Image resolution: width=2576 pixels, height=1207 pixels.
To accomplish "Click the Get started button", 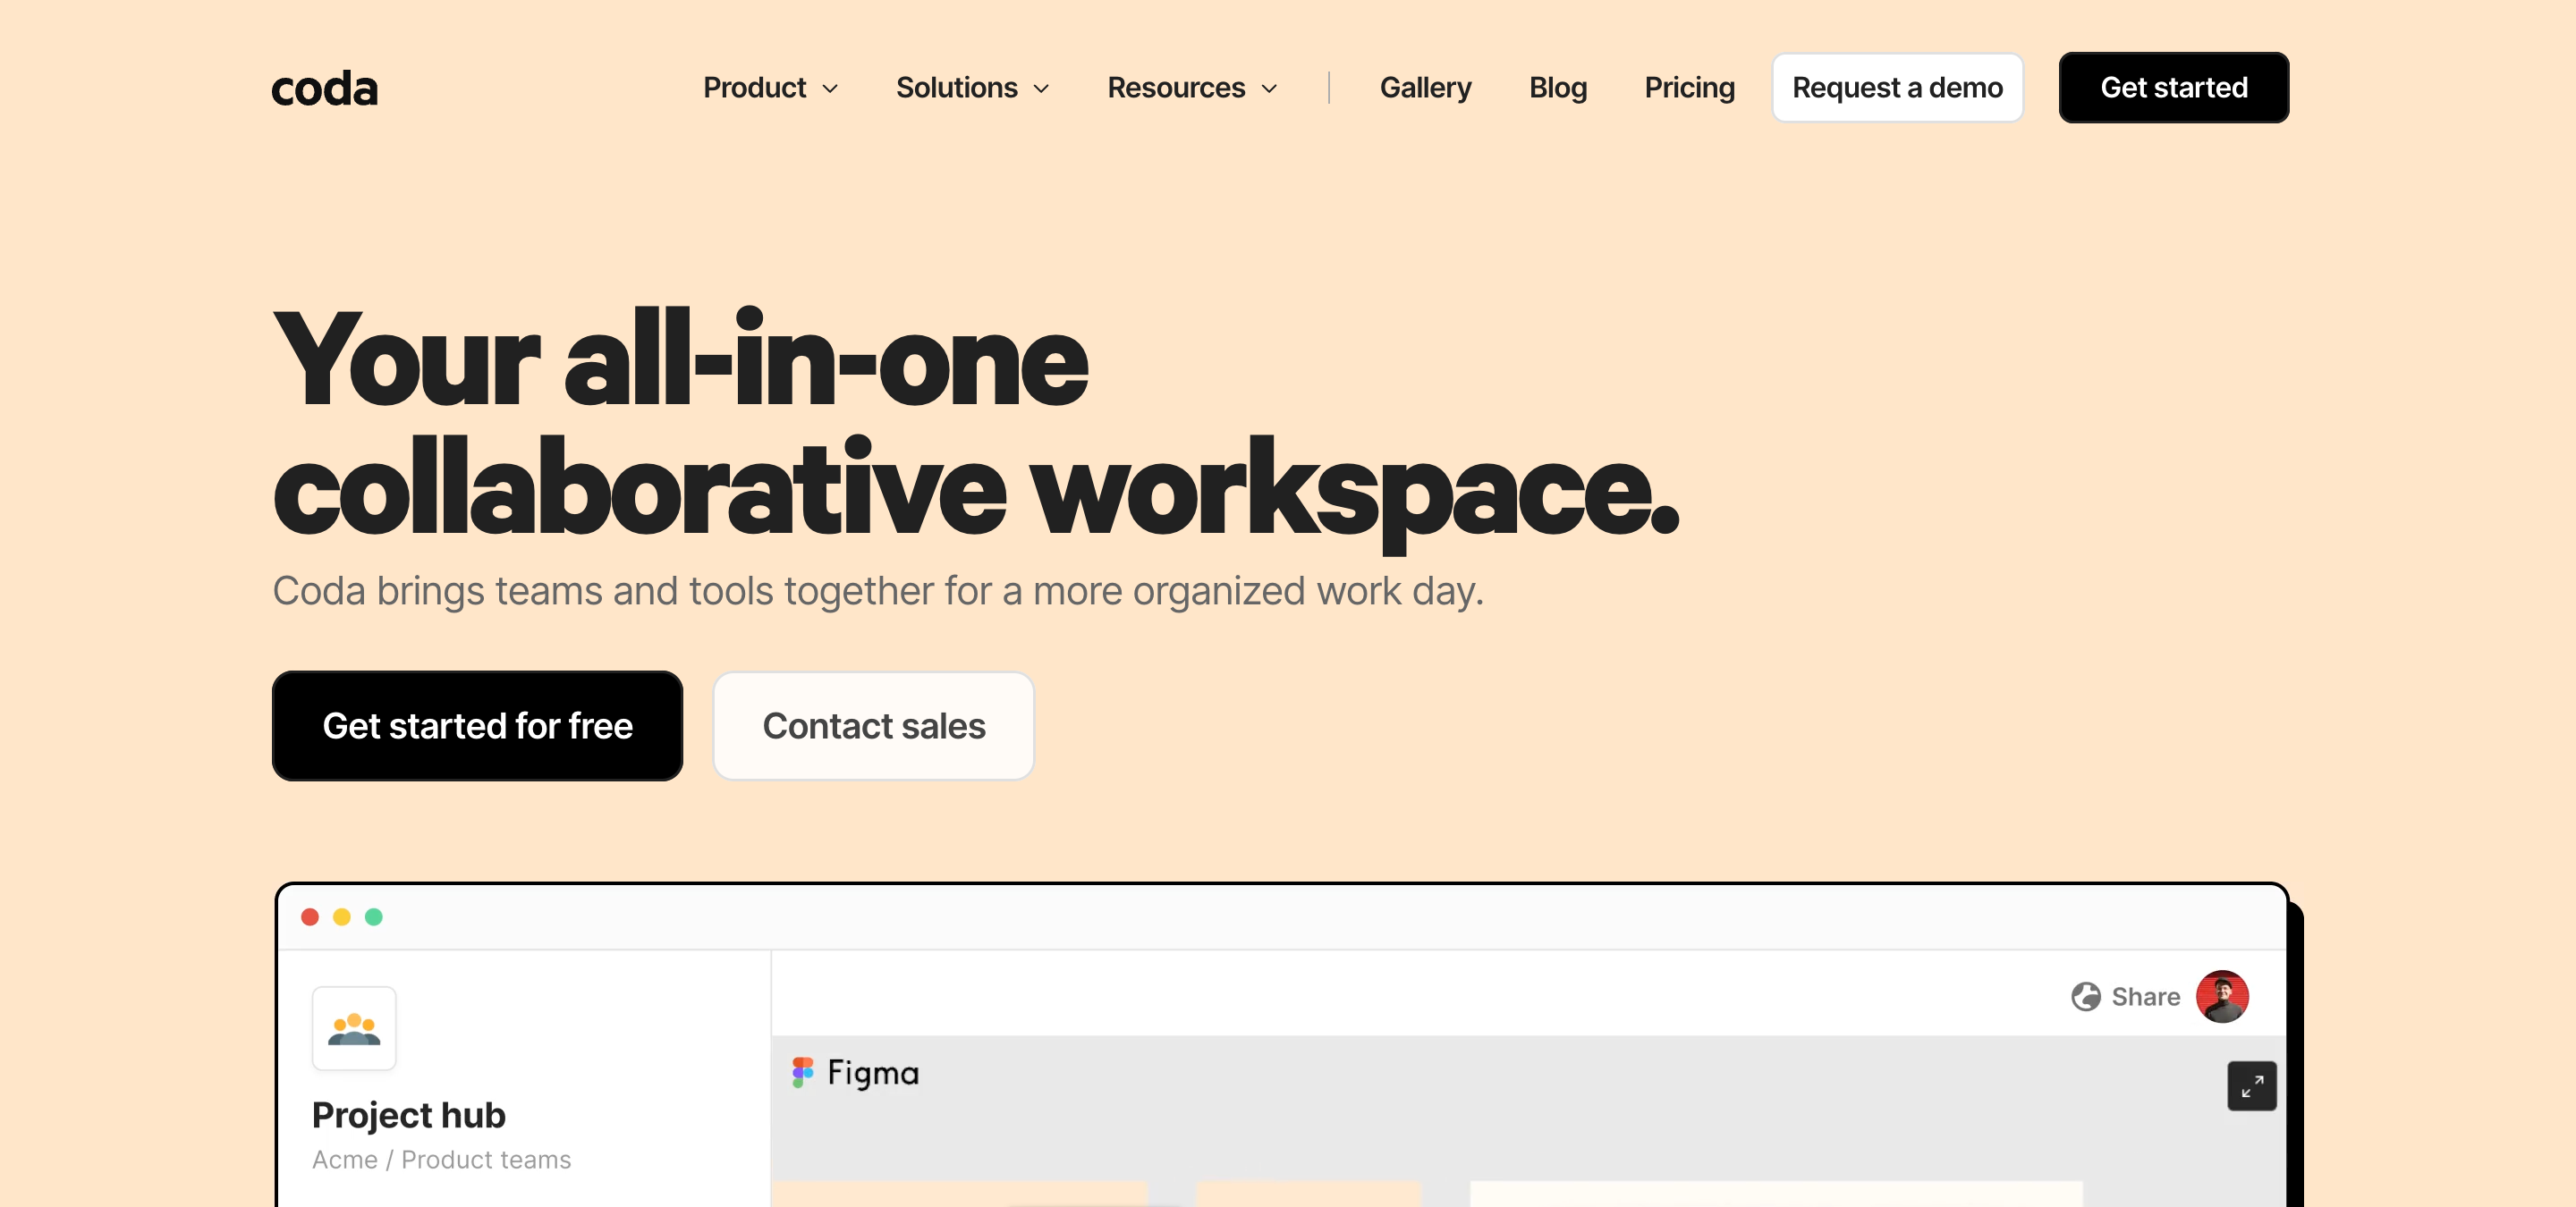I will (2173, 88).
